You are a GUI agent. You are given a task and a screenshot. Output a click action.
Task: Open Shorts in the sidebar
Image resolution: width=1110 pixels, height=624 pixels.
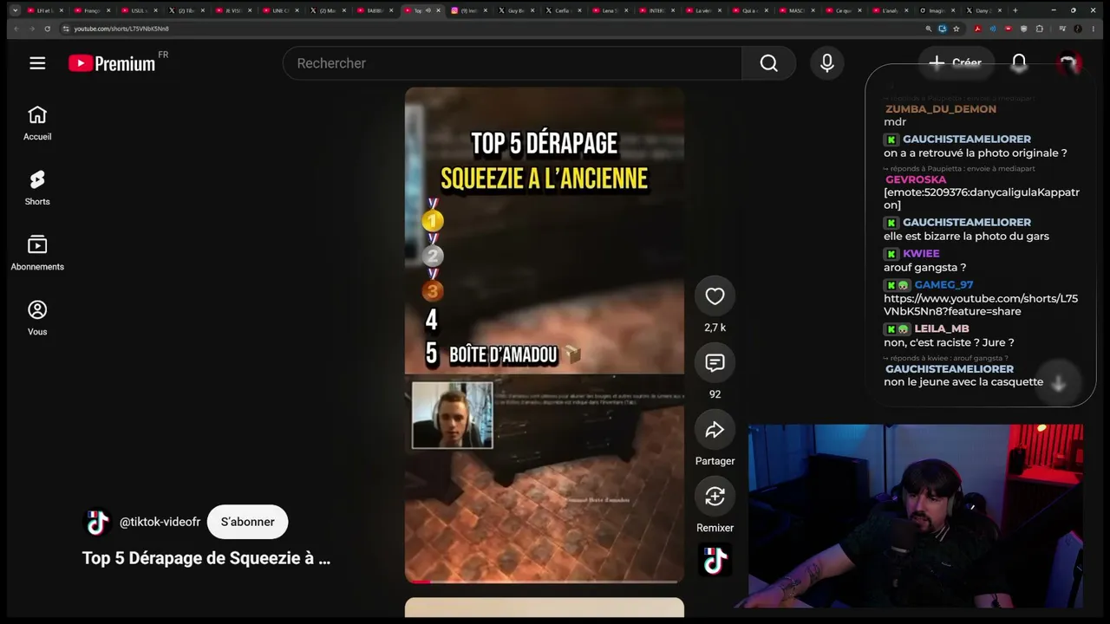(x=37, y=188)
